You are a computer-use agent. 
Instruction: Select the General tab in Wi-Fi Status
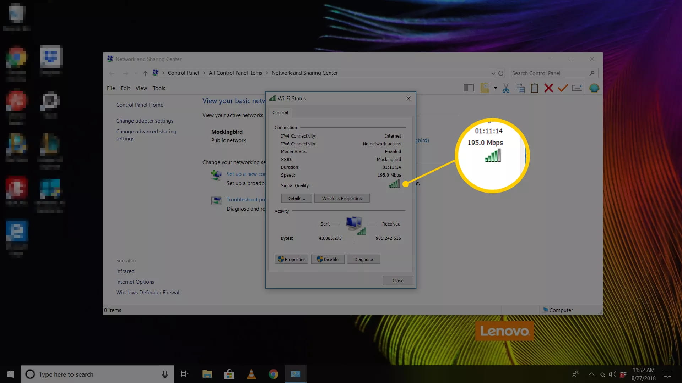(x=280, y=113)
